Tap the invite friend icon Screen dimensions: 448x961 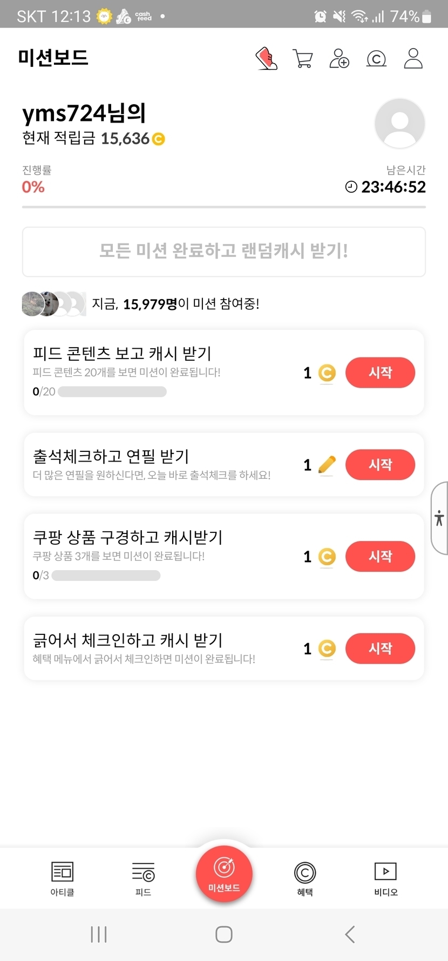(340, 58)
